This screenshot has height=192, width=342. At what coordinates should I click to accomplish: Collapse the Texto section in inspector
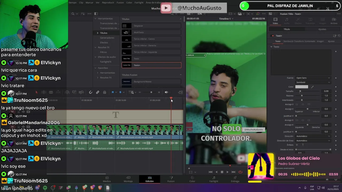[271, 47]
